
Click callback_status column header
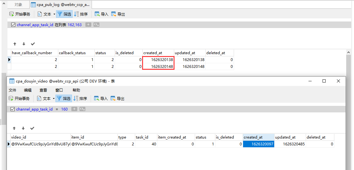76,53
